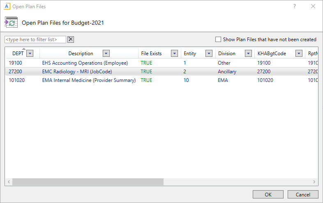Open the DEPT column filter dropdown
This screenshot has width=323, height=203.
tap(30, 54)
